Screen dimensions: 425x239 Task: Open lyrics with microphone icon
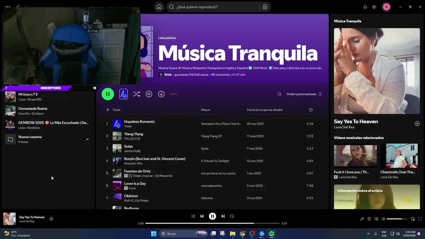click(362, 219)
